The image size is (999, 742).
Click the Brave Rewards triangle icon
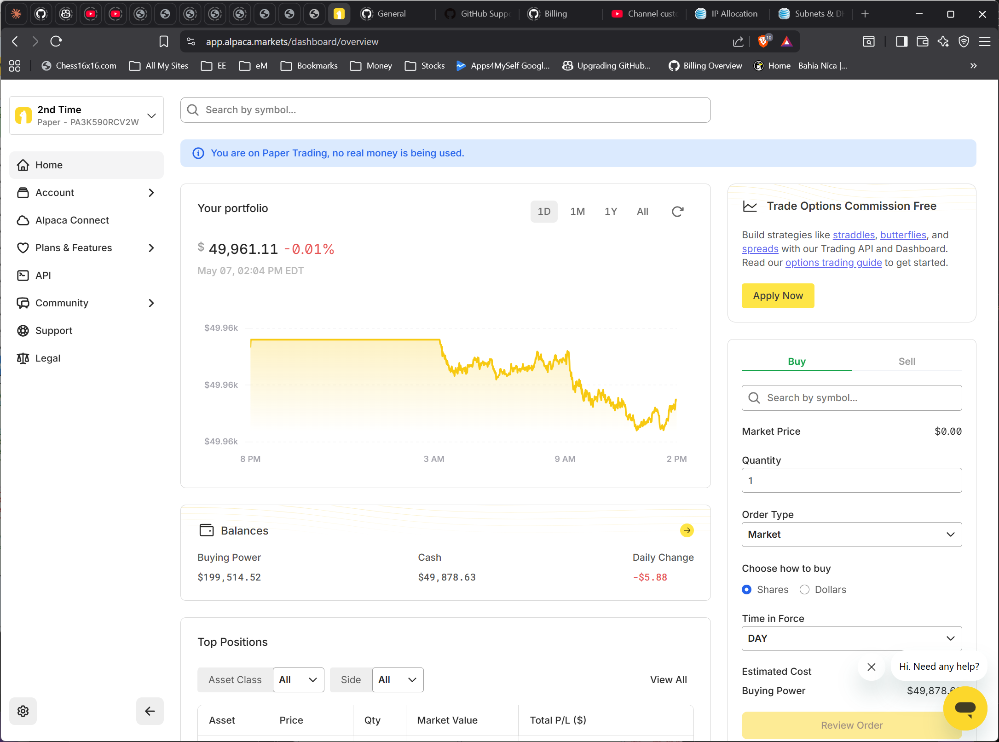(787, 42)
